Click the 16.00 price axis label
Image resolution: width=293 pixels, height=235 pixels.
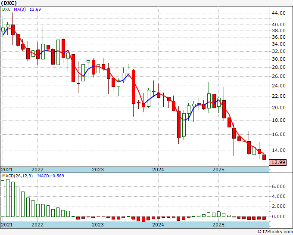(279, 134)
